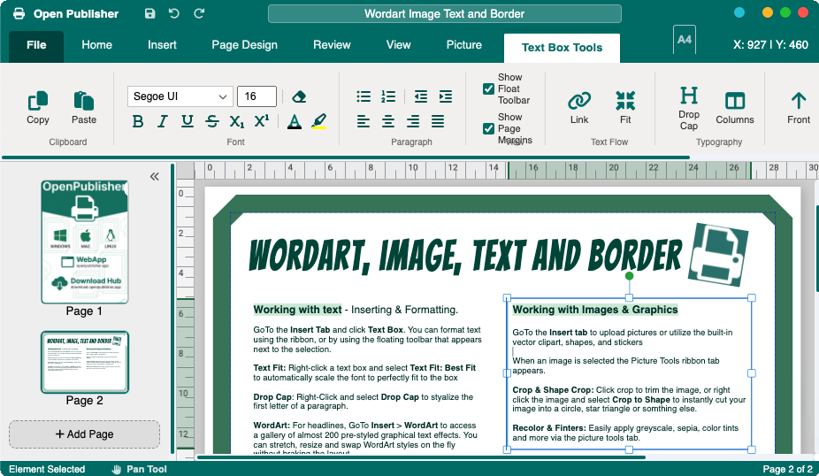
Task: Center align the text
Action: tap(388, 122)
